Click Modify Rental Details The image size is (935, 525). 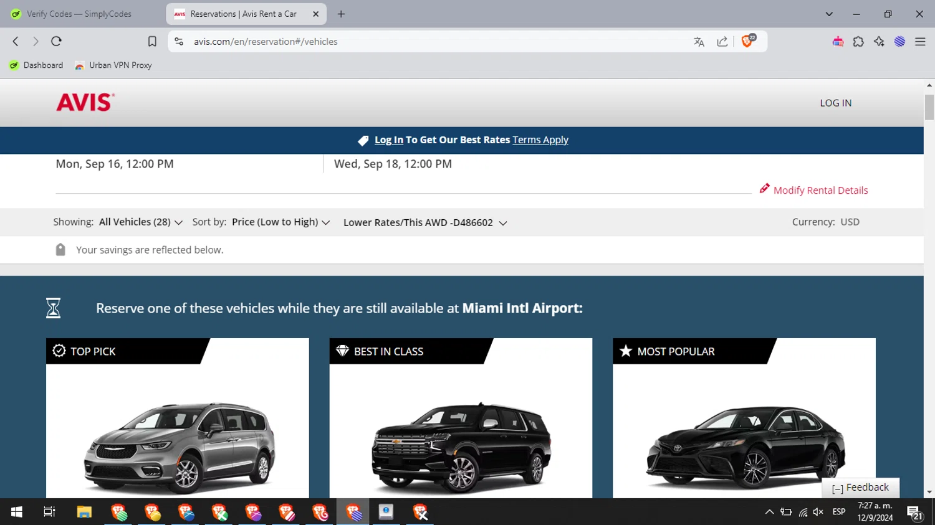tap(820, 191)
